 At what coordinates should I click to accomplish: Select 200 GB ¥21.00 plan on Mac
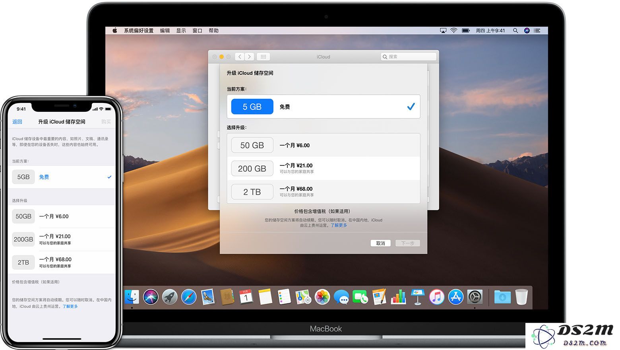coord(324,168)
